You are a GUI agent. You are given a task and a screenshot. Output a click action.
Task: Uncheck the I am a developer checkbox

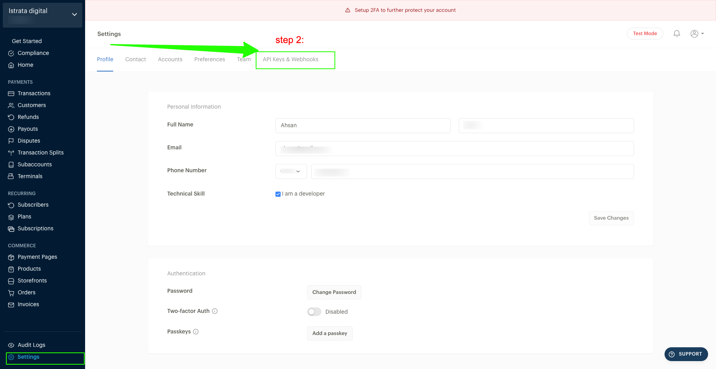[x=278, y=194]
